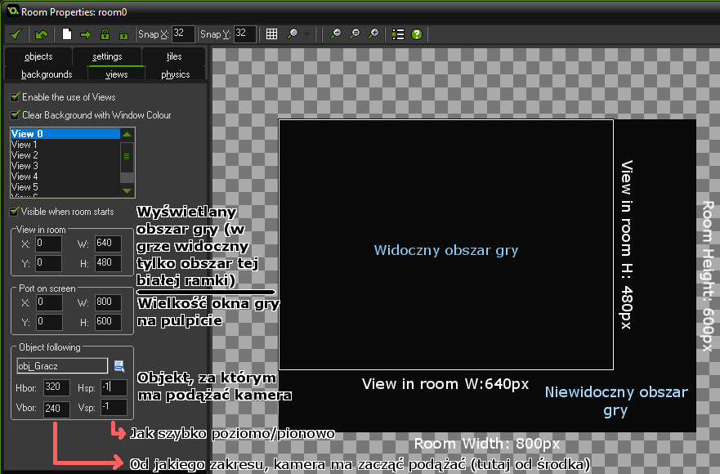Open the object picker next to obj_Gracz

(119, 365)
